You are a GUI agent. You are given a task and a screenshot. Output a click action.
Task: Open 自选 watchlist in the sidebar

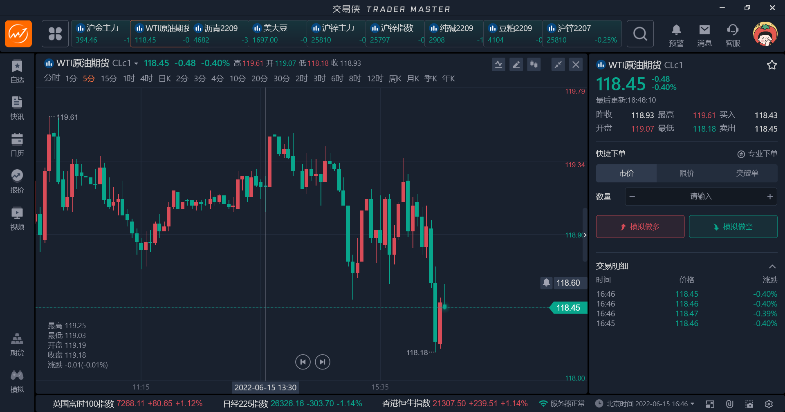pyautogui.click(x=17, y=72)
